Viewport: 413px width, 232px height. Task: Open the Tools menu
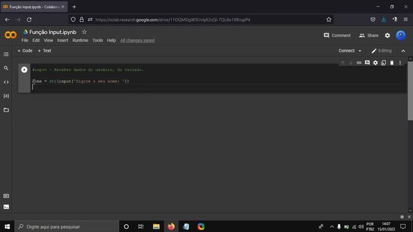[x=97, y=40]
